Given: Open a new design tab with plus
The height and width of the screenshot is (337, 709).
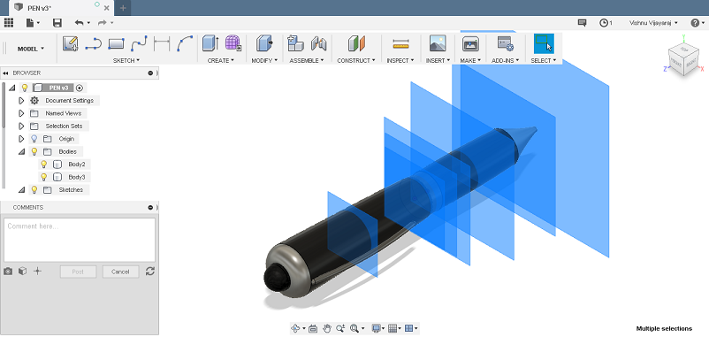Looking at the screenshot, I should tap(123, 8).
